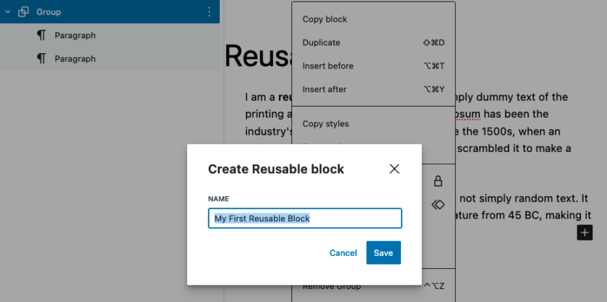This screenshot has height=302, width=607.
Task: Open Group options three-dot menu
Action: (209, 12)
